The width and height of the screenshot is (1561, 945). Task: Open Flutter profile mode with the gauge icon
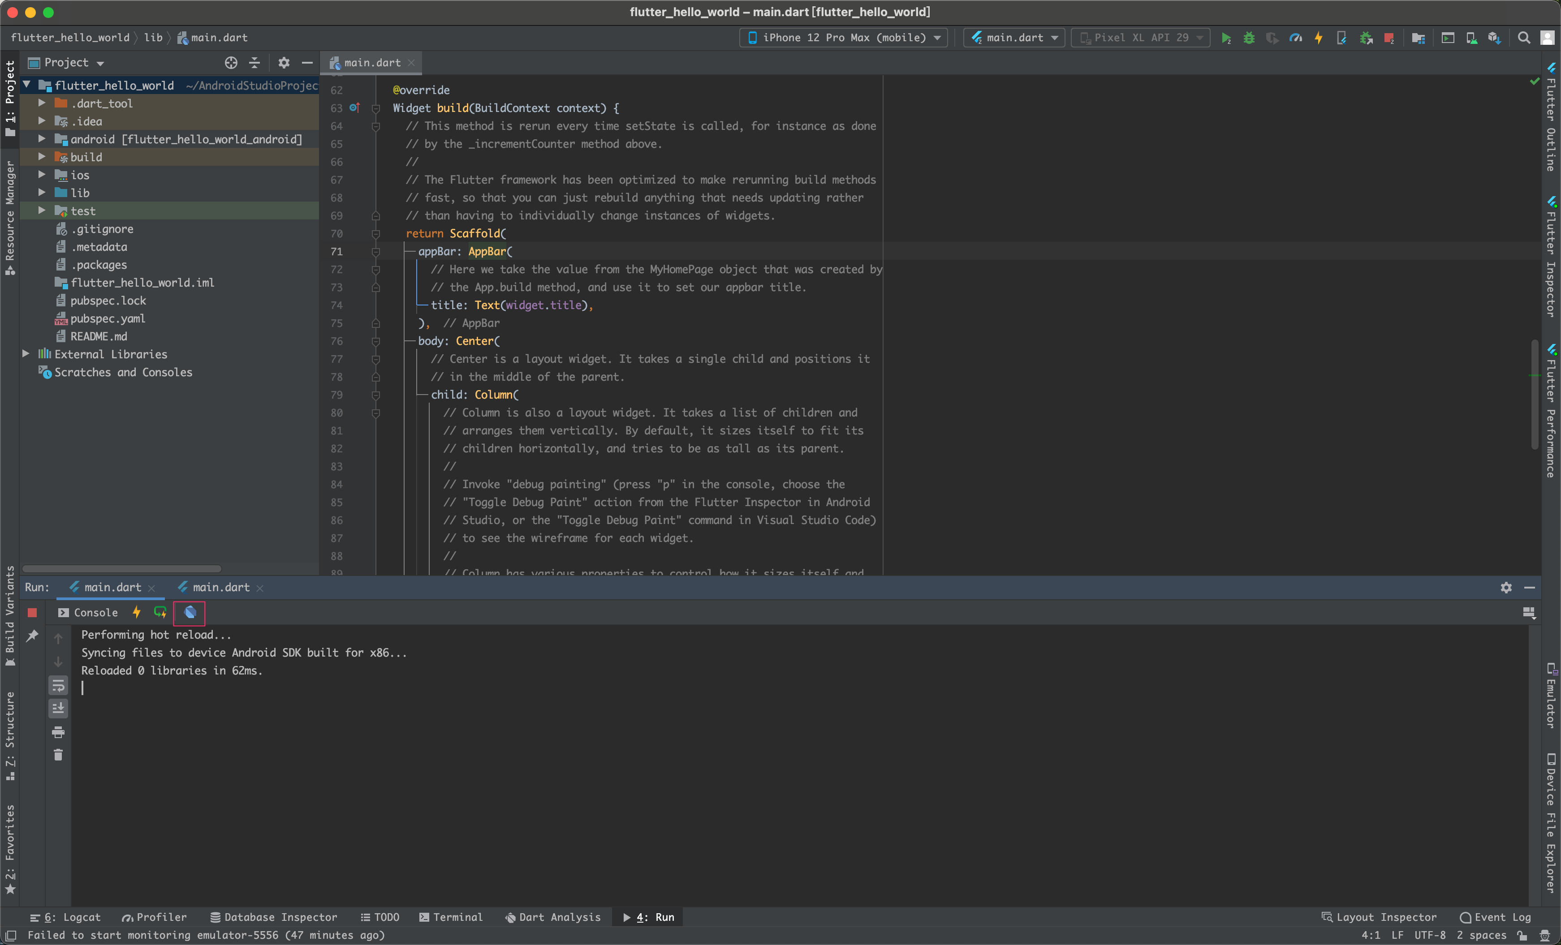(x=1296, y=38)
